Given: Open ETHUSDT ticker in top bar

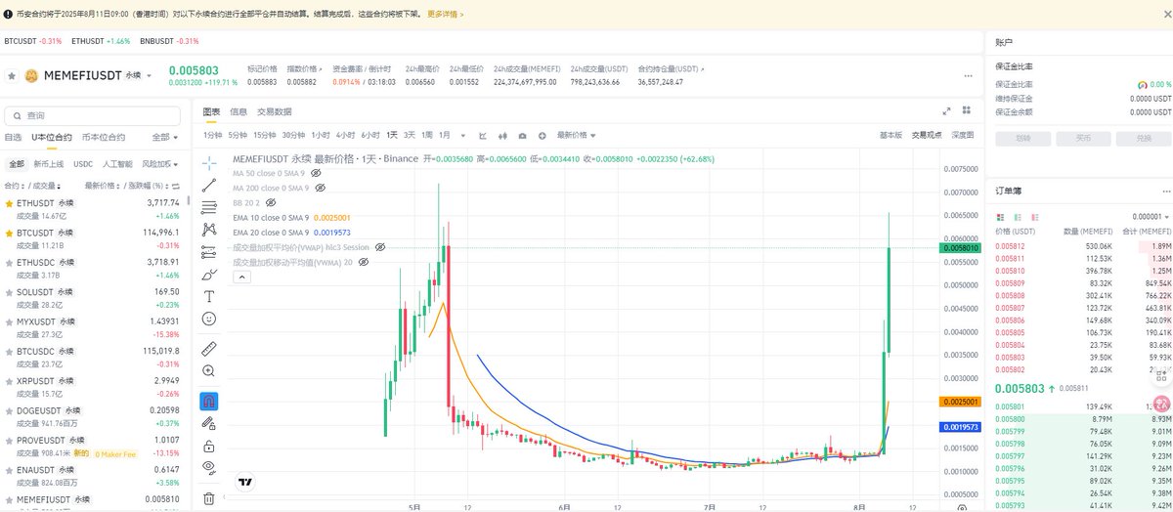Looking at the screenshot, I should pos(102,41).
